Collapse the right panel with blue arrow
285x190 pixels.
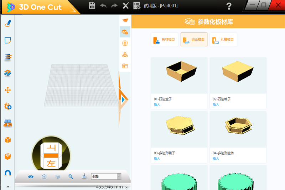(123, 99)
